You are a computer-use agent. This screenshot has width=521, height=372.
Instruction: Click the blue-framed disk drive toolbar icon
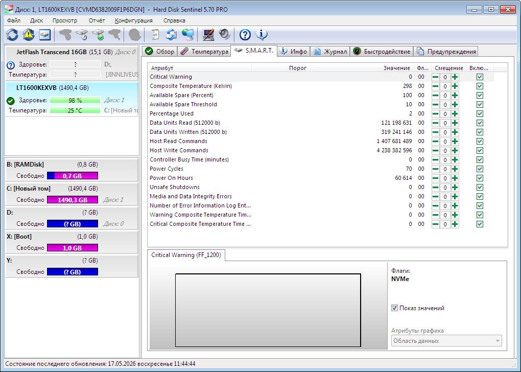click(45, 35)
